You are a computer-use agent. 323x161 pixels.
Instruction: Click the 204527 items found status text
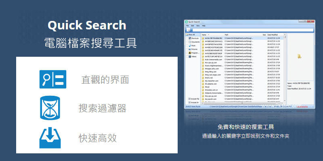pyautogui.click(x=193, y=107)
